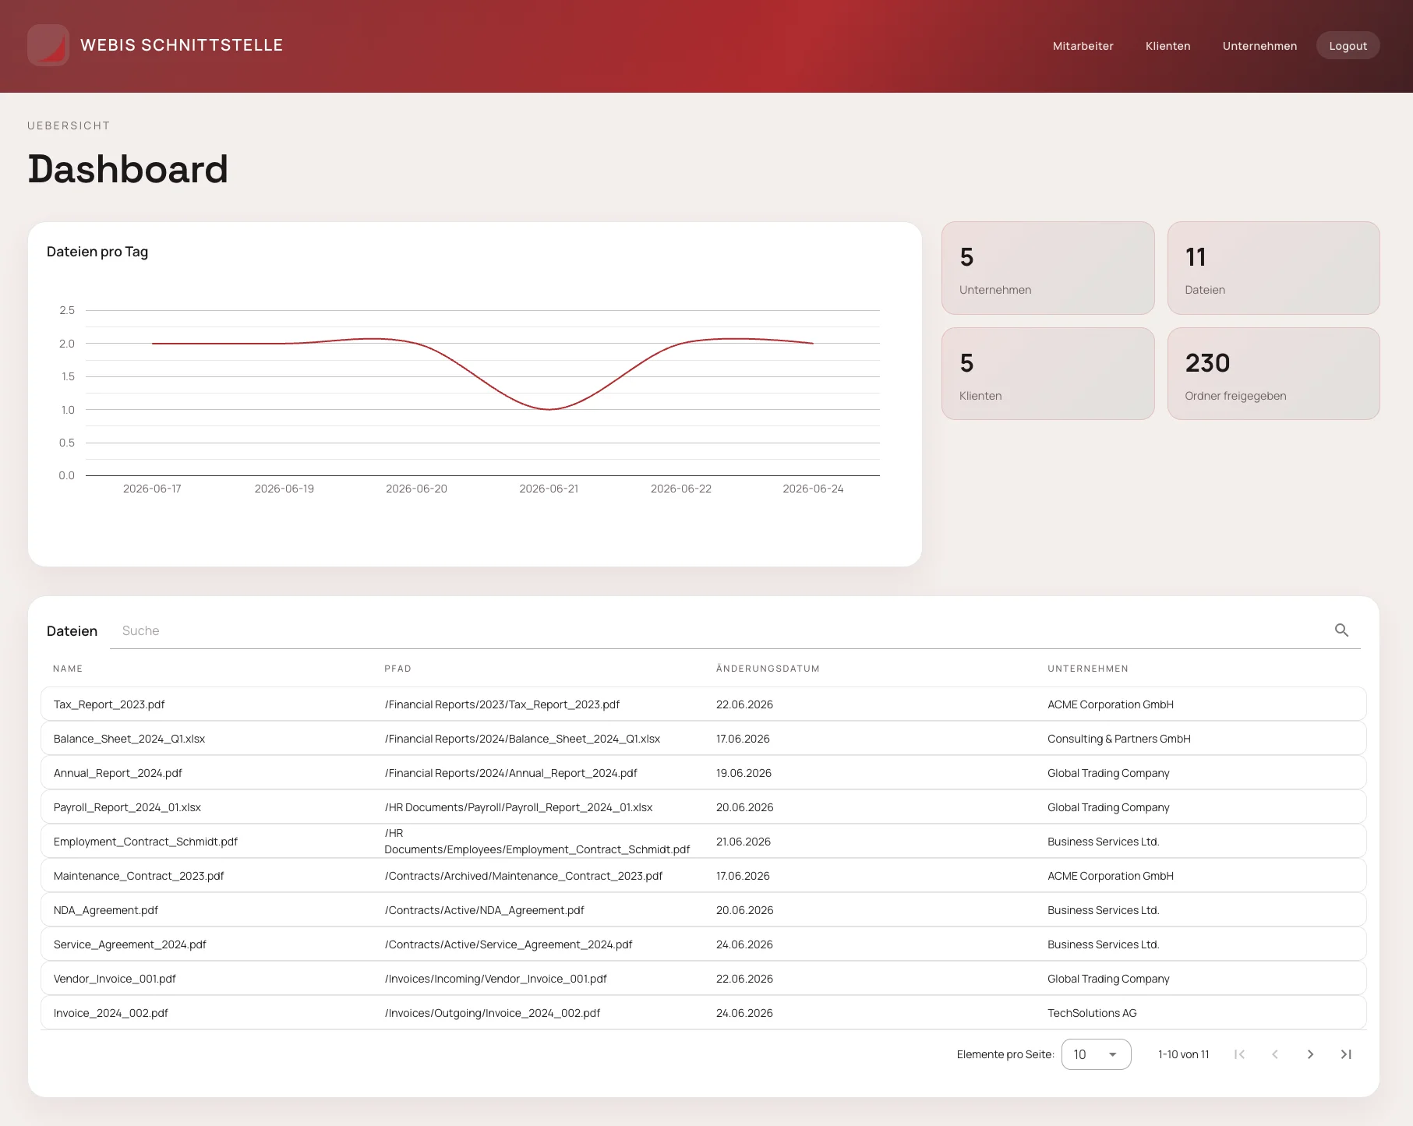Sort by the NAME column header
This screenshot has width=1413, height=1126.
click(68, 669)
